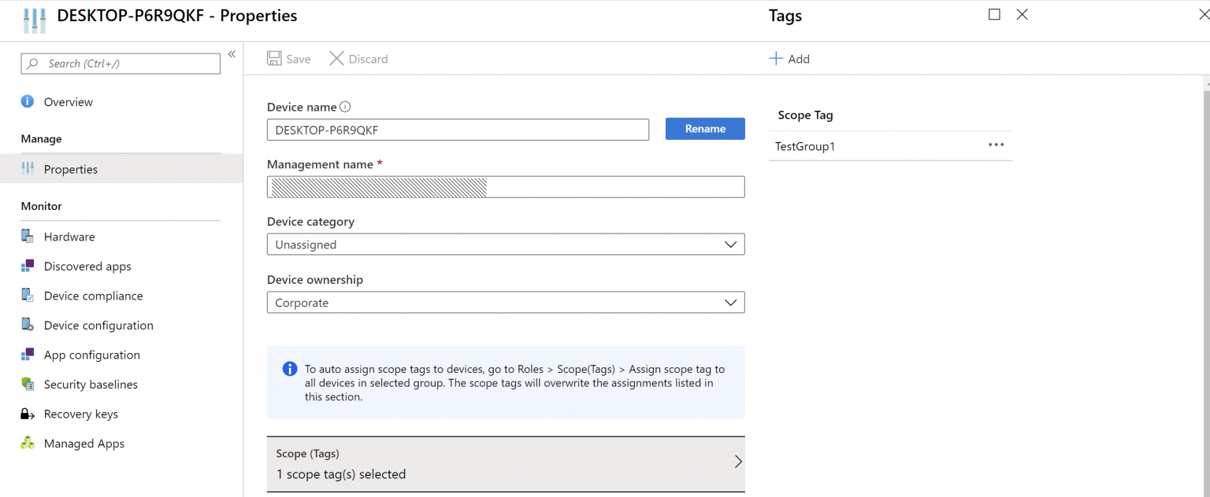Select the Managed Apps icon
Screen dimensions: 1210x497
[x=28, y=443]
